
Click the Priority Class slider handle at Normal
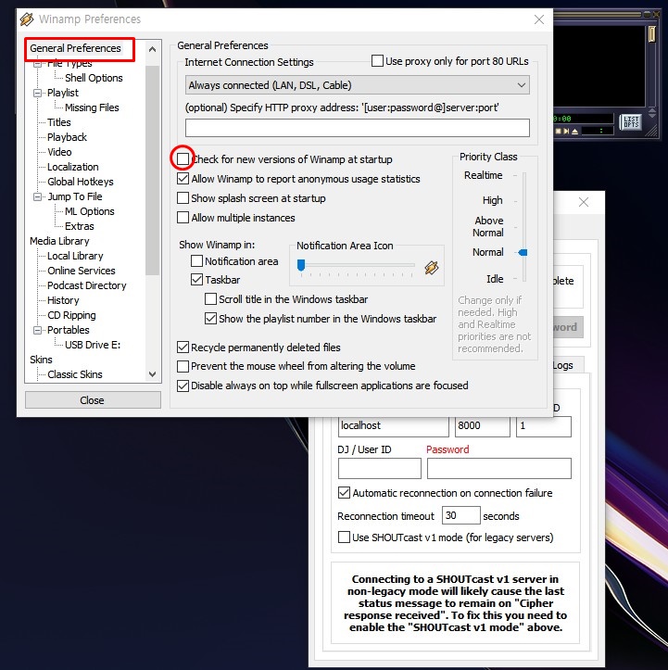[523, 253]
